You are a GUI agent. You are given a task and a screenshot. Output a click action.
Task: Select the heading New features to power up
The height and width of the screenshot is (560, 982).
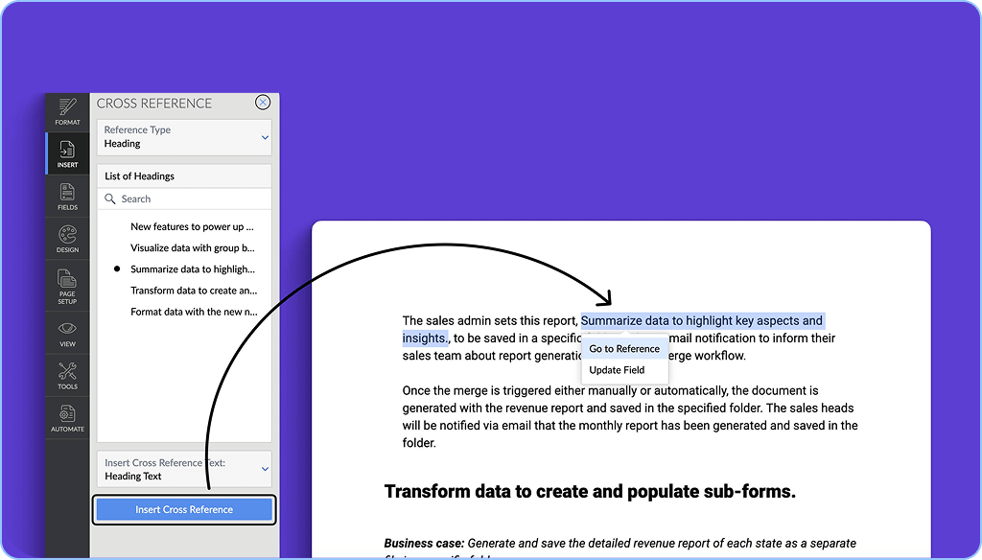click(194, 226)
